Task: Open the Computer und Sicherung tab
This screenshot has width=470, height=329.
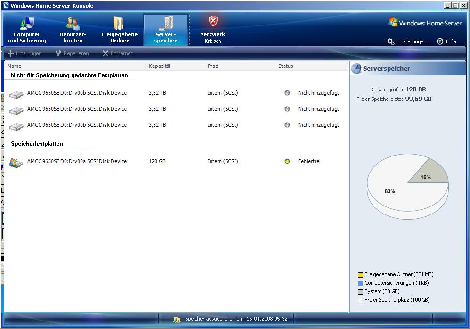Action: (27, 30)
